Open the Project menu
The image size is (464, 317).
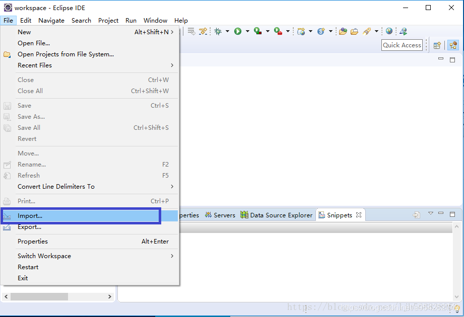(108, 21)
